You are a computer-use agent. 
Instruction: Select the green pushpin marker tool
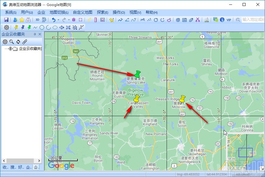point(29,27)
